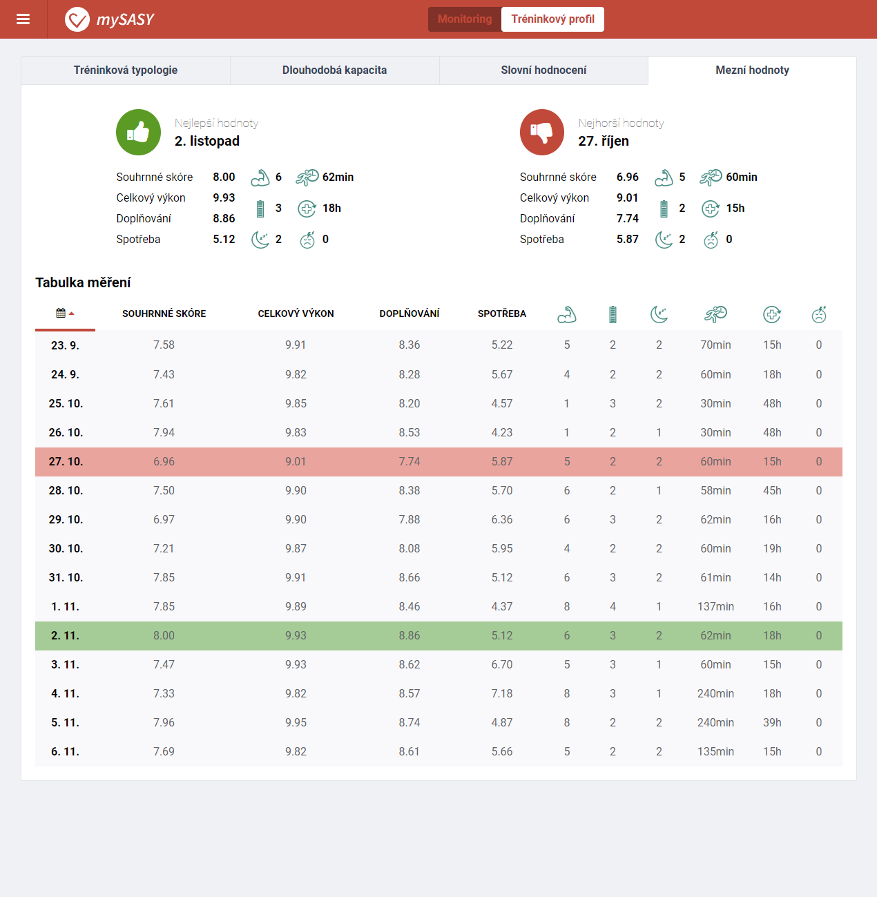The width and height of the screenshot is (877, 897).
Task: Switch to Monitoring view
Action: pyautogui.click(x=465, y=19)
